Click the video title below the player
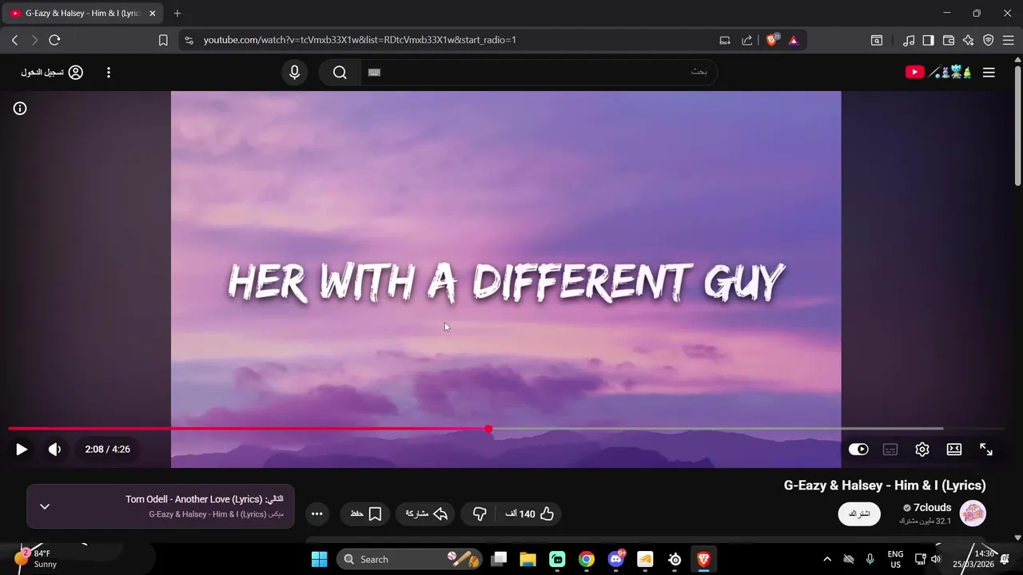 (x=885, y=486)
